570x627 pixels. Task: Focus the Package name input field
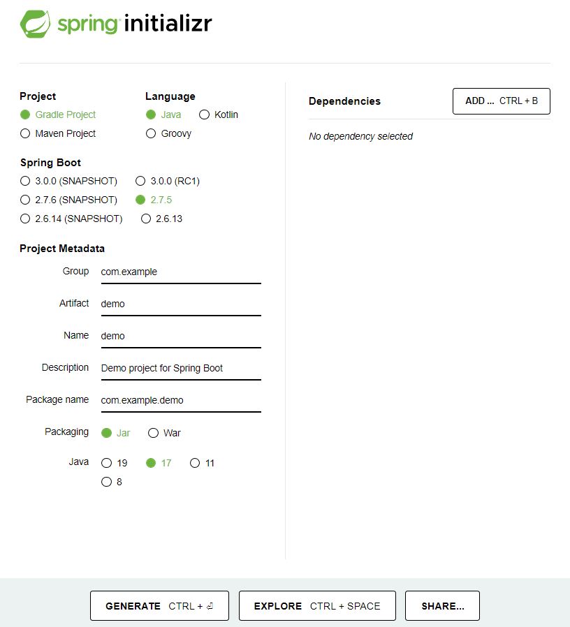[x=181, y=400]
